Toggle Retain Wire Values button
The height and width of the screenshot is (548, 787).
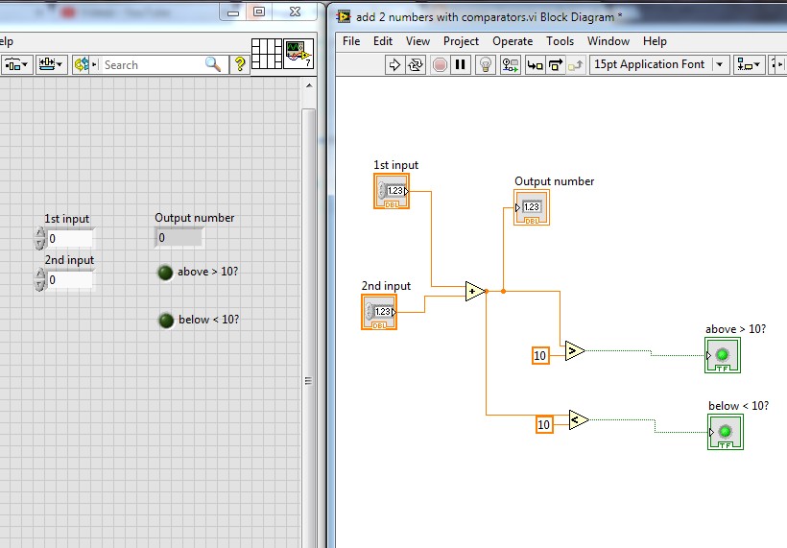click(x=511, y=64)
